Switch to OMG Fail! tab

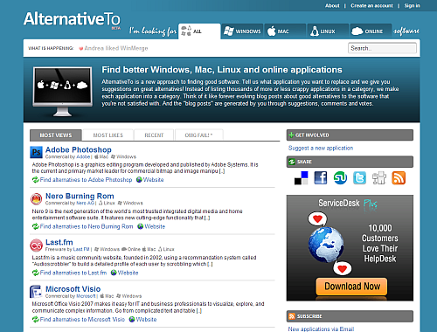tap(199, 135)
